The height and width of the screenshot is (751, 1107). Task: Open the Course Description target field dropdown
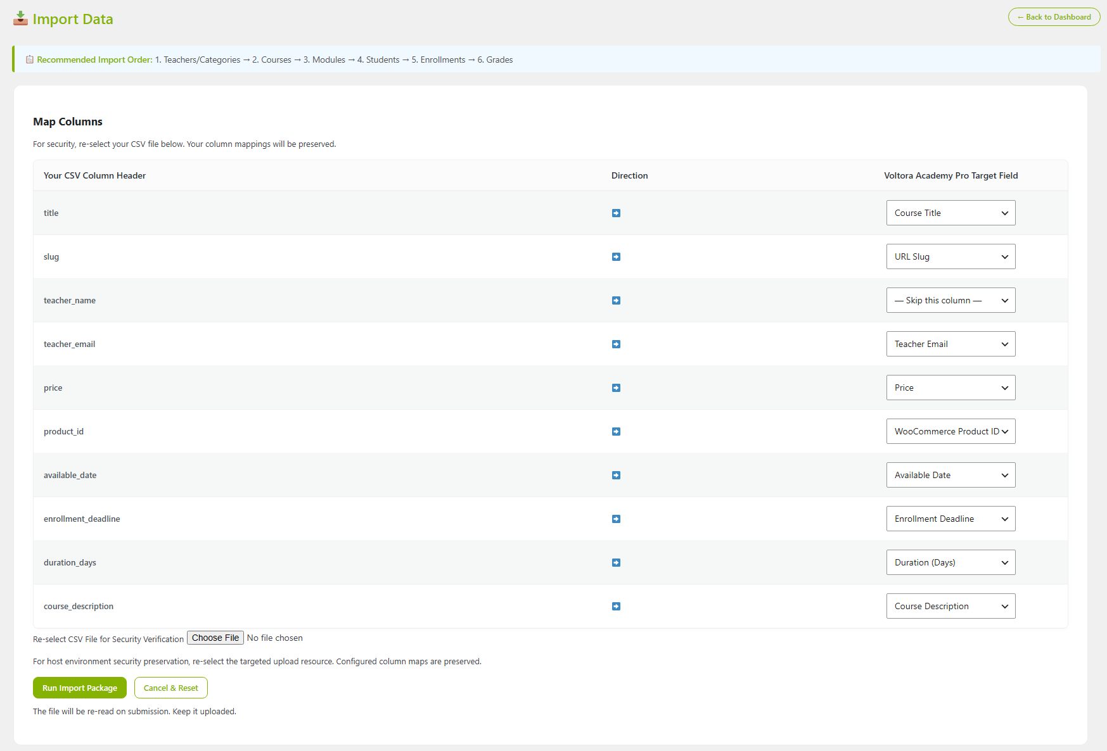click(950, 606)
